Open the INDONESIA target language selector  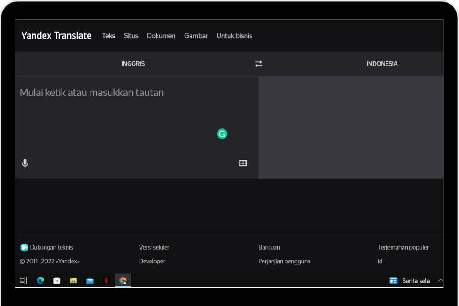pyautogui.click(x=381, y=64)
